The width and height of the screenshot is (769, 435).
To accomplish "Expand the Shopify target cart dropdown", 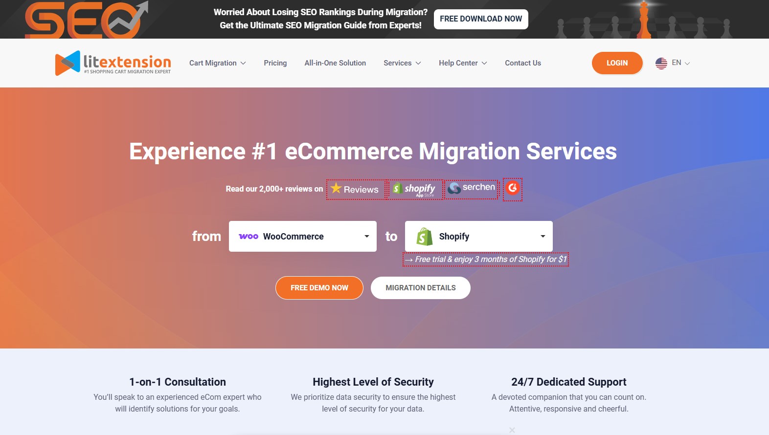I will click(479, 237).
